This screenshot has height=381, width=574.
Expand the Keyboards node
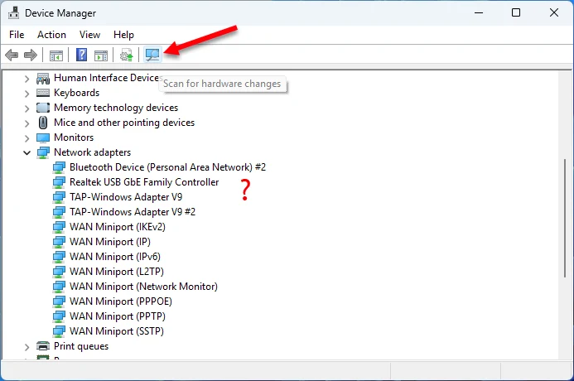pyautogui.click(x=27, y=94)
